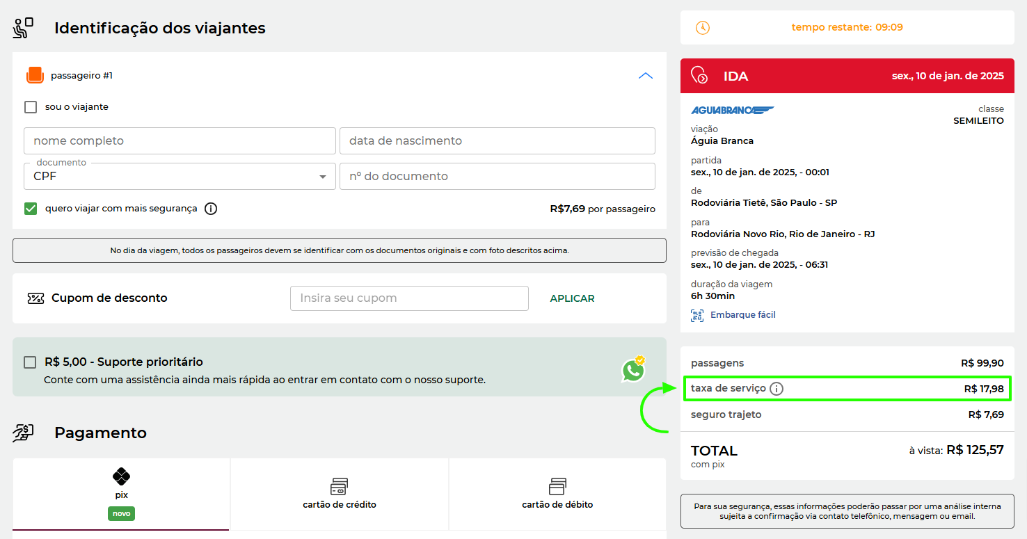The width and height of the screenshot is (1027, 539).
Task: Click the QR code icon beside Embarque fácil
Action: (x=696, y=315)
